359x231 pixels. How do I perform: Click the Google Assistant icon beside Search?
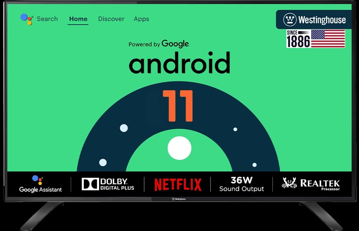[27, 19]
